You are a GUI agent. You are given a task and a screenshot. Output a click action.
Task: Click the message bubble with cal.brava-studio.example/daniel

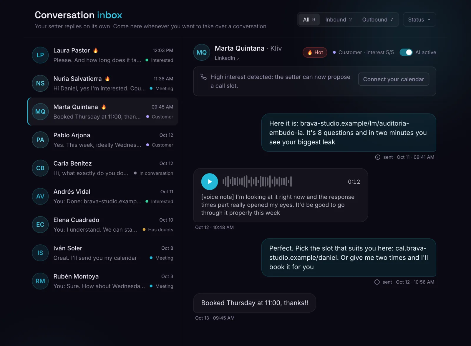(x=349, y=258)
